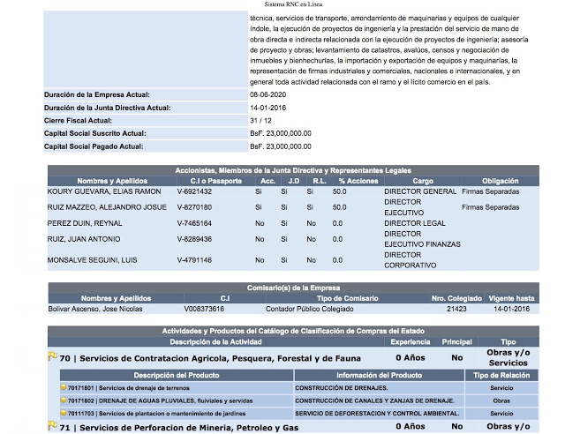Image resolution: width=565 pixels, height=434 pixels.
Task: Click the DIRECTOR GENERAL cargo cell
Action: click(x=420, y=191)
